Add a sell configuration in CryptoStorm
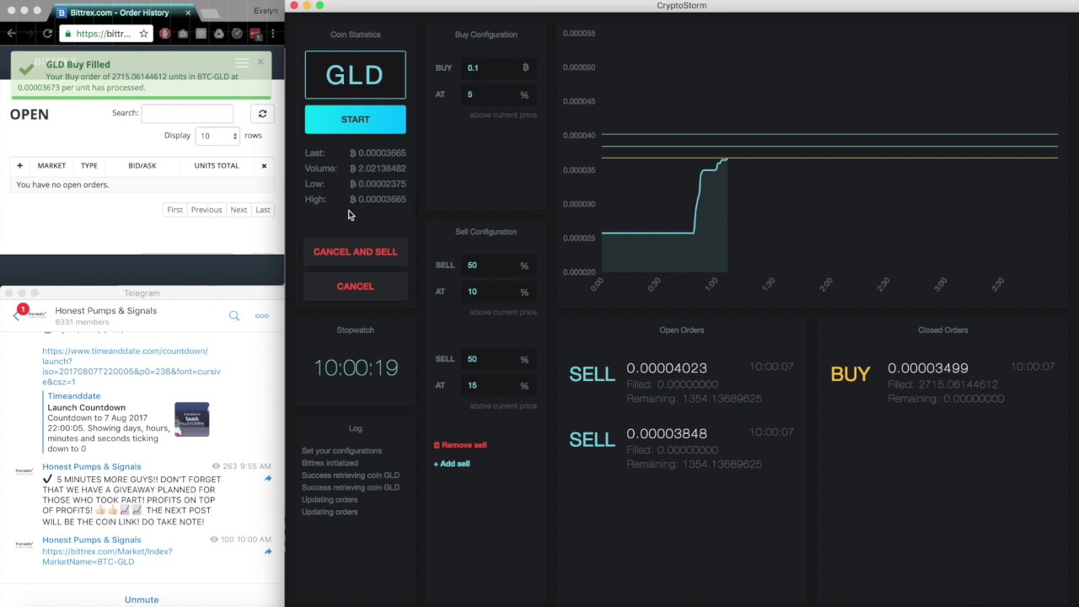 (452, 464)
